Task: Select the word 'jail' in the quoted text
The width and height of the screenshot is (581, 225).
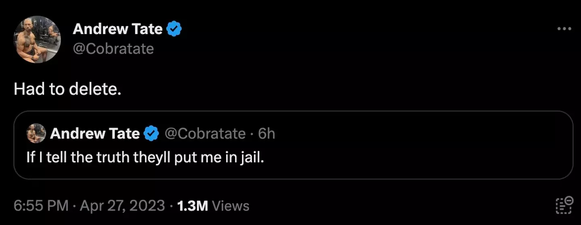Action: pyautogui.click(x=254, y=157)
